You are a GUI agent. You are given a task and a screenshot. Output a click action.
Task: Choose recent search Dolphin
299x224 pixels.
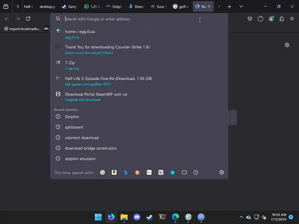click(139, 117)
